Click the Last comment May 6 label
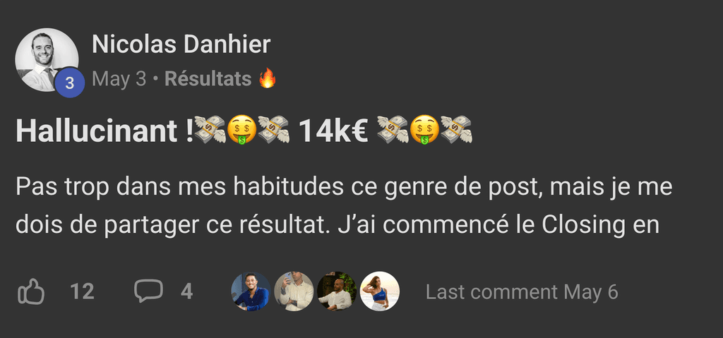This screenshot has width=723, height=338. point(522,292)
